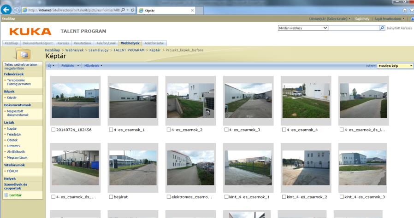The width and height of the screenshot is (414, 218).
Task: Open the Minden webhely scope dropdown
Action: tap(303, 28)
